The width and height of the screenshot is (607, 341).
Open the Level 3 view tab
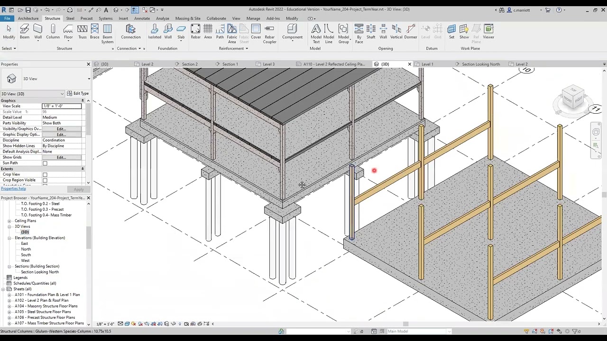point(268,64)
